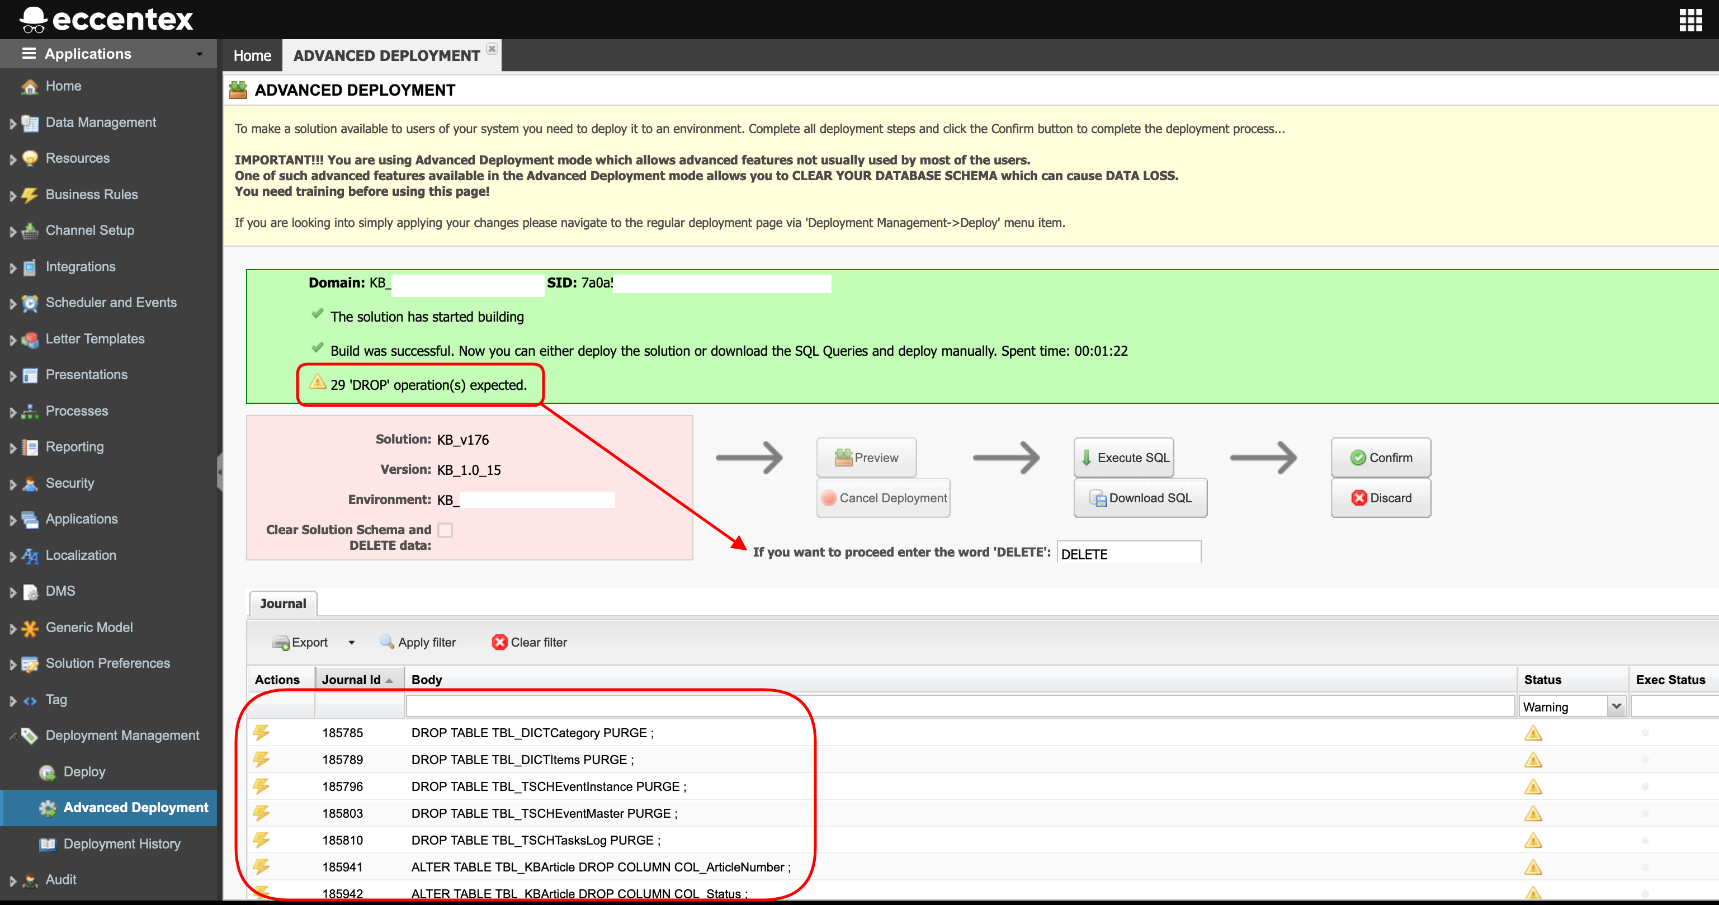The height and width of the screenshot is (905, 1719).
Task: Expand the Audit tree node
Action: [12, 881]
